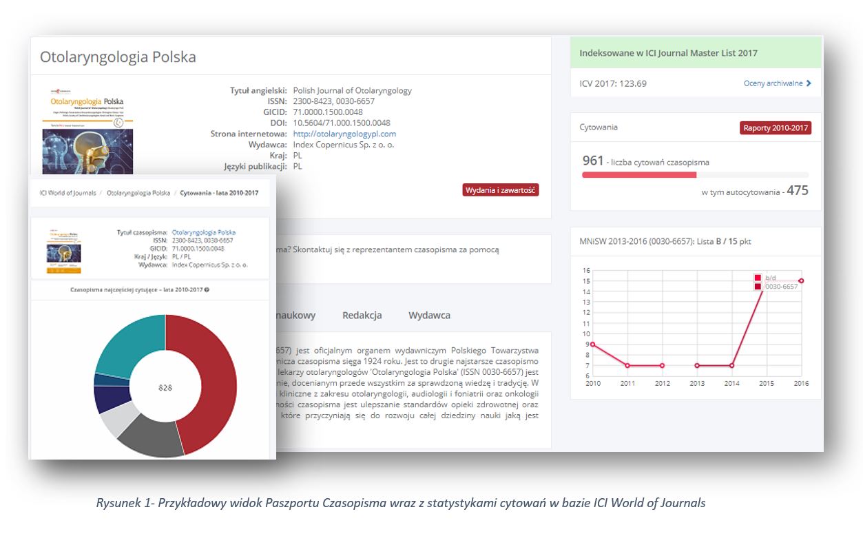863x545 pixels.
Task: Click the '961' citation count
Action: point(593,161)
